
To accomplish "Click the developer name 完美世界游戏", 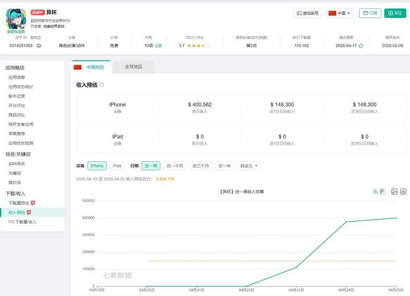I will (54, 26).
